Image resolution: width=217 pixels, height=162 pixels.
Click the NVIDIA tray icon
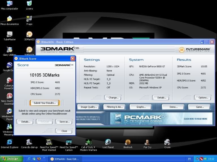(x=205, y=159)
